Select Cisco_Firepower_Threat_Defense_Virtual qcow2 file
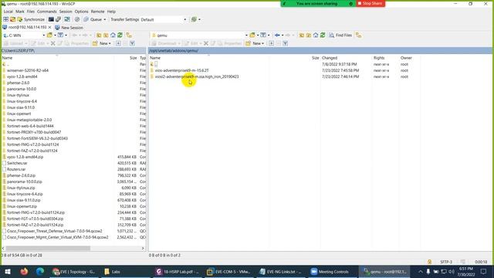The image size is (494, 278). click(55, 231)
